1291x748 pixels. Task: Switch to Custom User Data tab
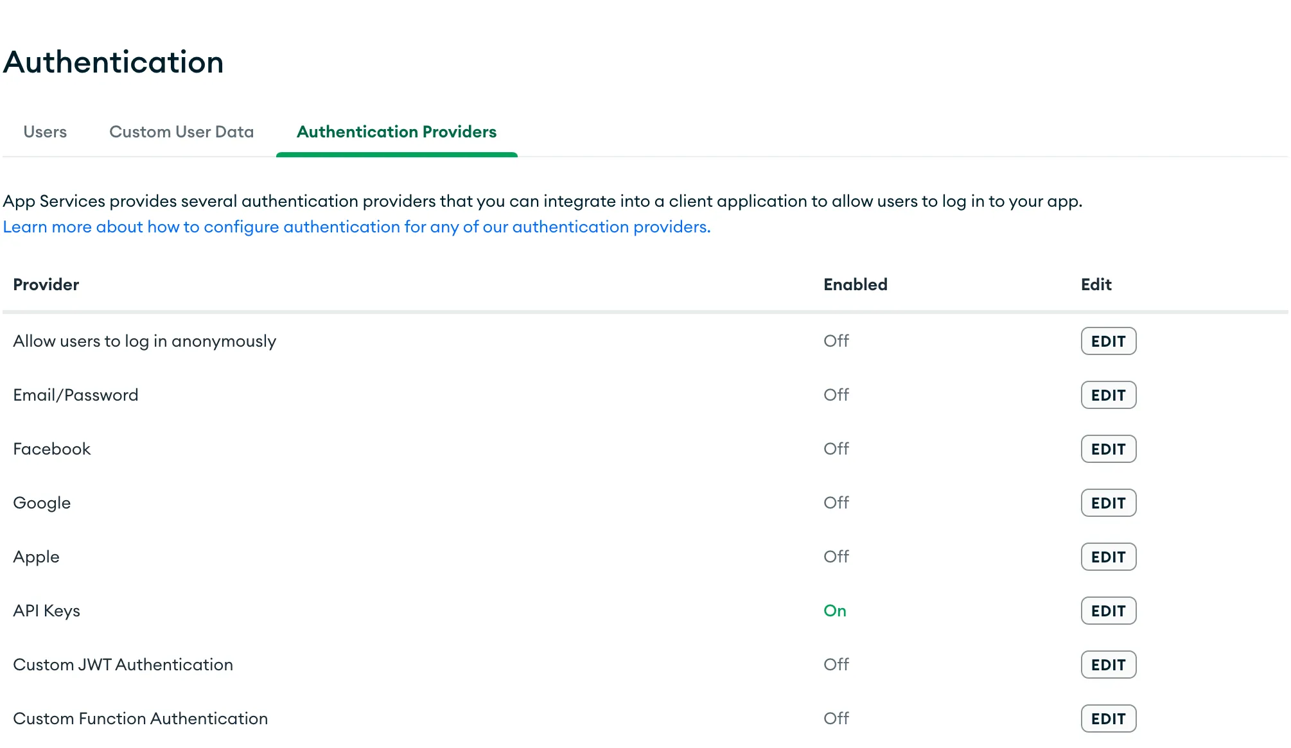pyautogui.click(x=181, y=132)
